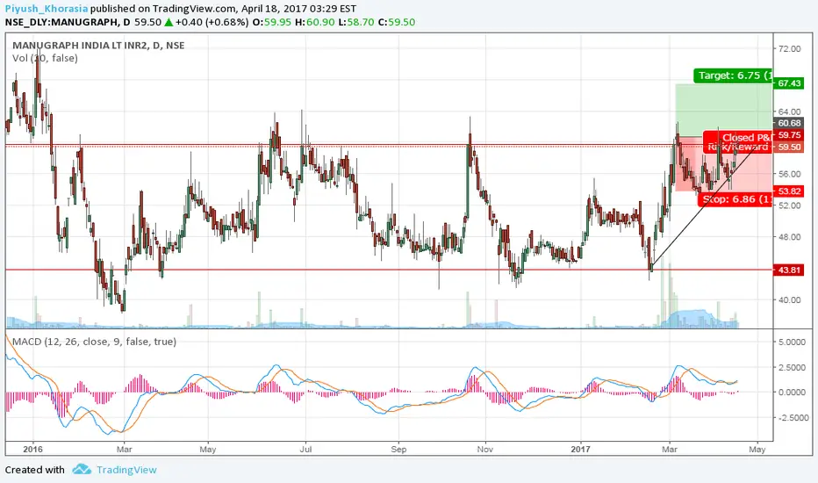Click the Jul time axis label
The image size is (818, 483).
(305, 449)
